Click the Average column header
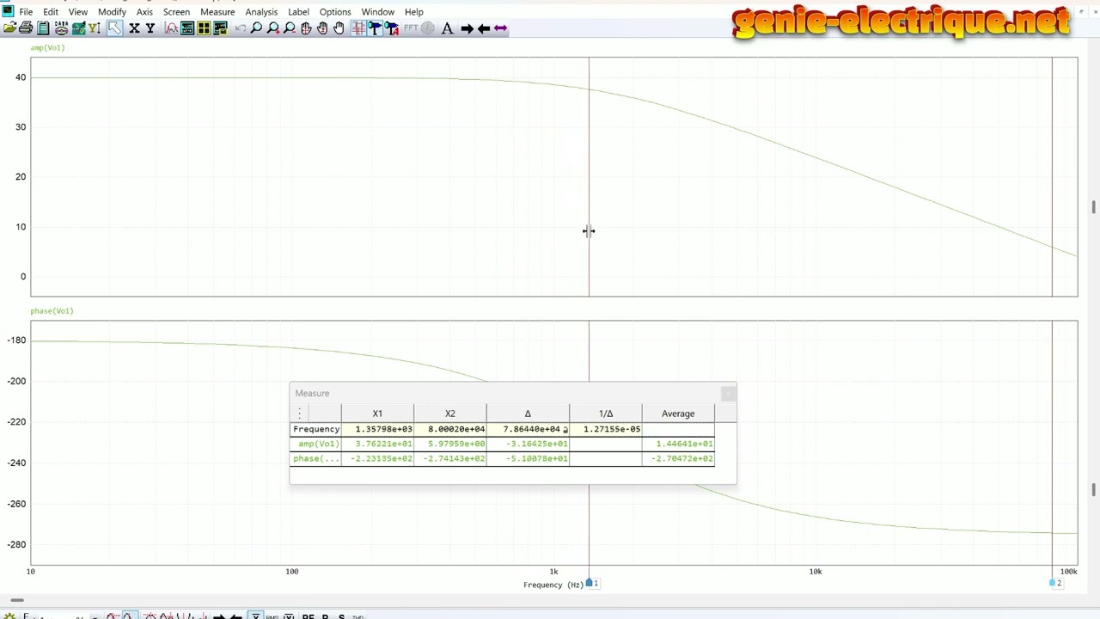 678,414
